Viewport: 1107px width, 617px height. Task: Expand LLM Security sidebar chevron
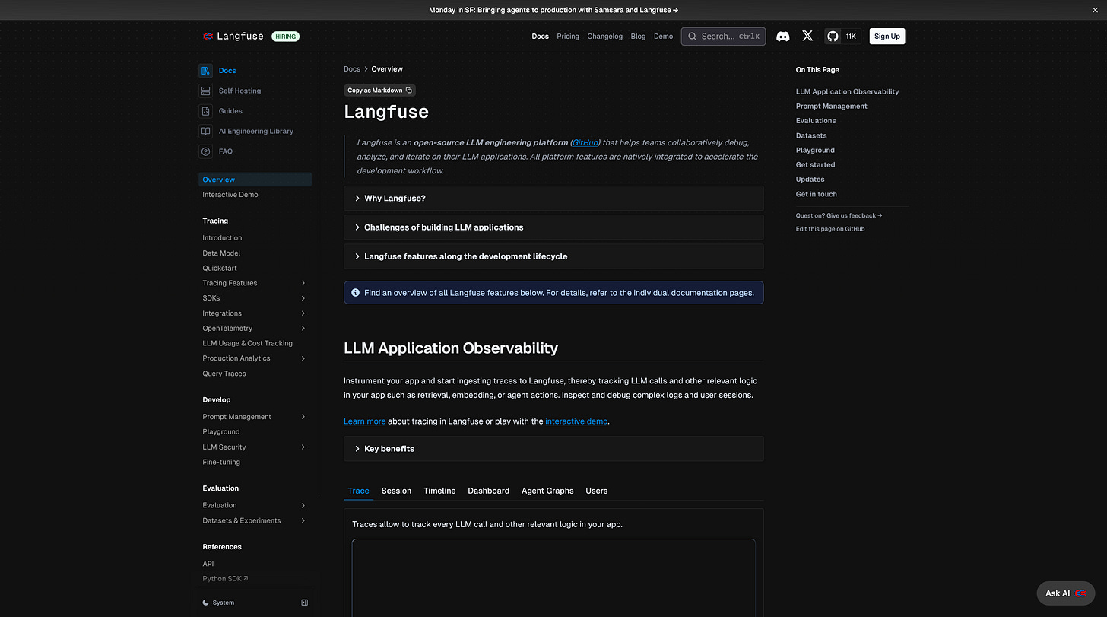click(x=303, y=447)
